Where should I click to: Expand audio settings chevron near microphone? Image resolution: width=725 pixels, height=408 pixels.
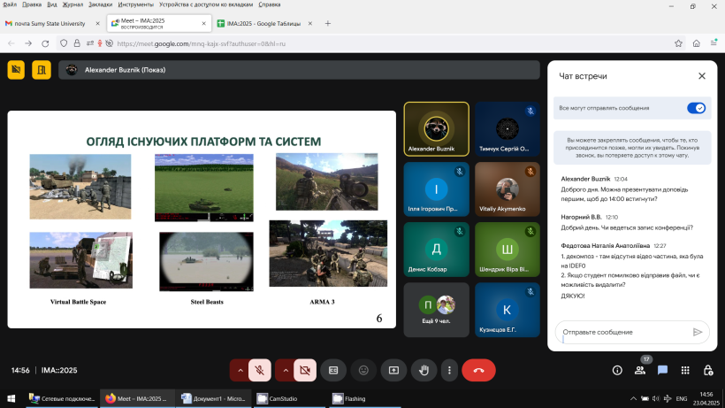(x=240, y=370)
